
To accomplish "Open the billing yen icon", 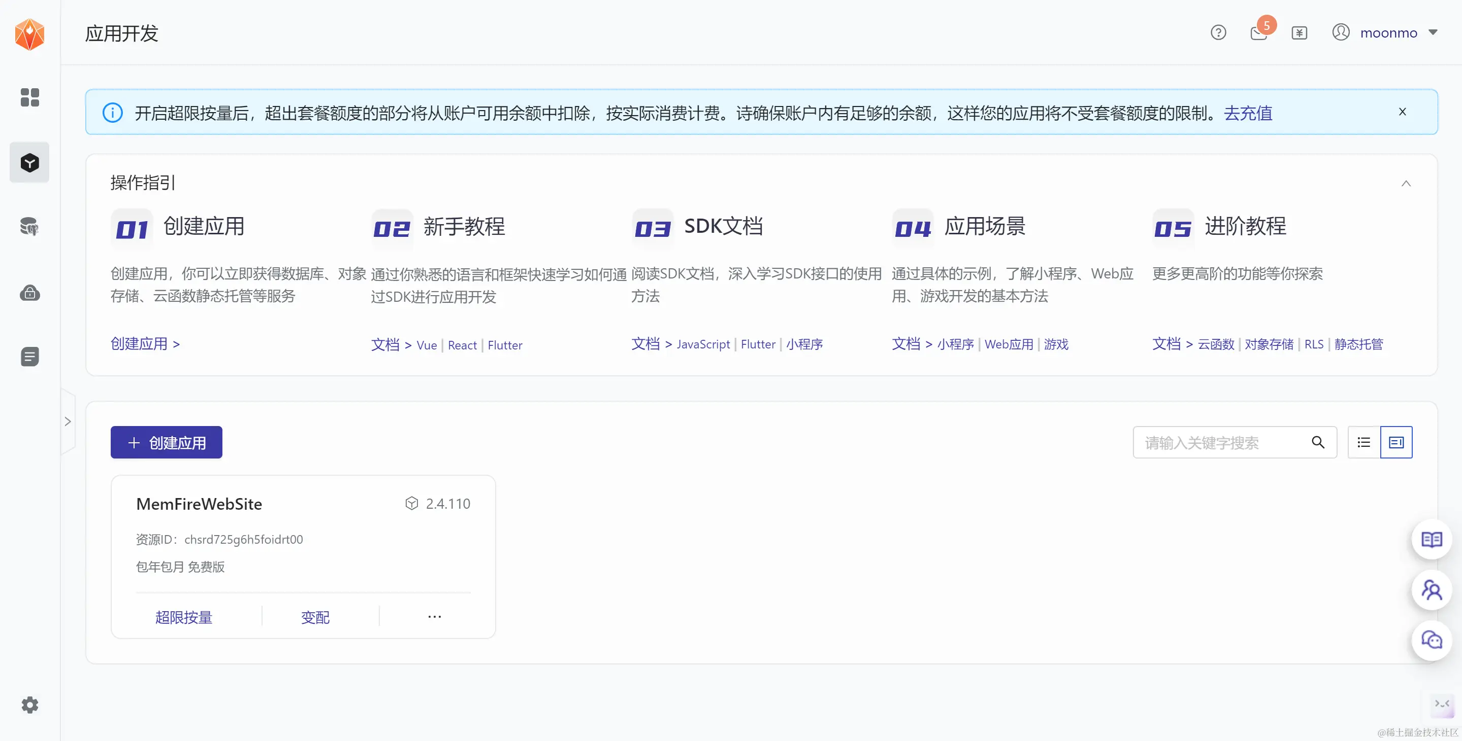I will (x=1299, y=33).
